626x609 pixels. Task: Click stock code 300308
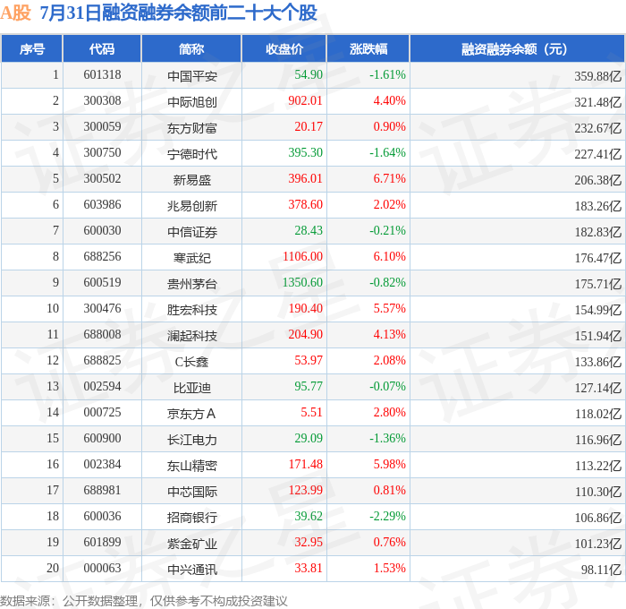102,100
